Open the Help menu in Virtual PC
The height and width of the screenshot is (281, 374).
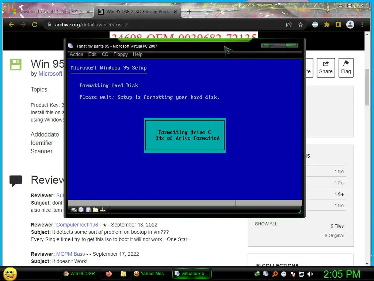[138, 54]
